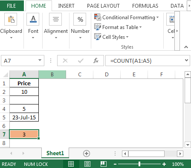Open the Cell Styles dropdown
The height and width of the screenshot is (168, 191).
coord(127,37)
